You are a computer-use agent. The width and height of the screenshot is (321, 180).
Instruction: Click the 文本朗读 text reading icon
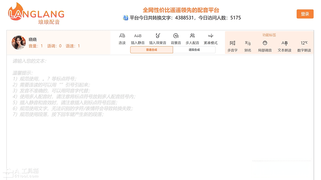pos(284,43)
